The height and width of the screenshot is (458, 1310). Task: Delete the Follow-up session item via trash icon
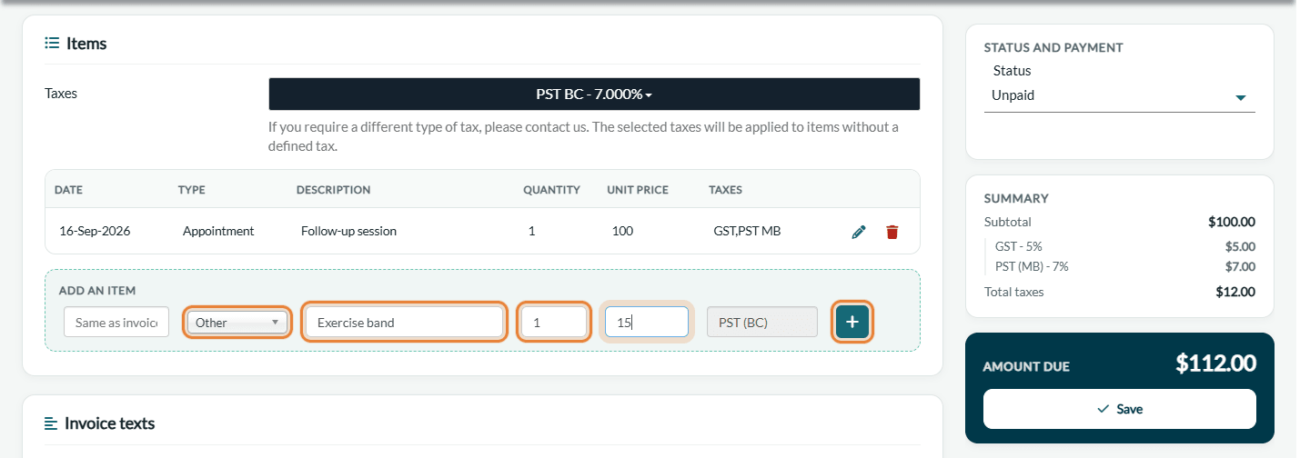892,232
